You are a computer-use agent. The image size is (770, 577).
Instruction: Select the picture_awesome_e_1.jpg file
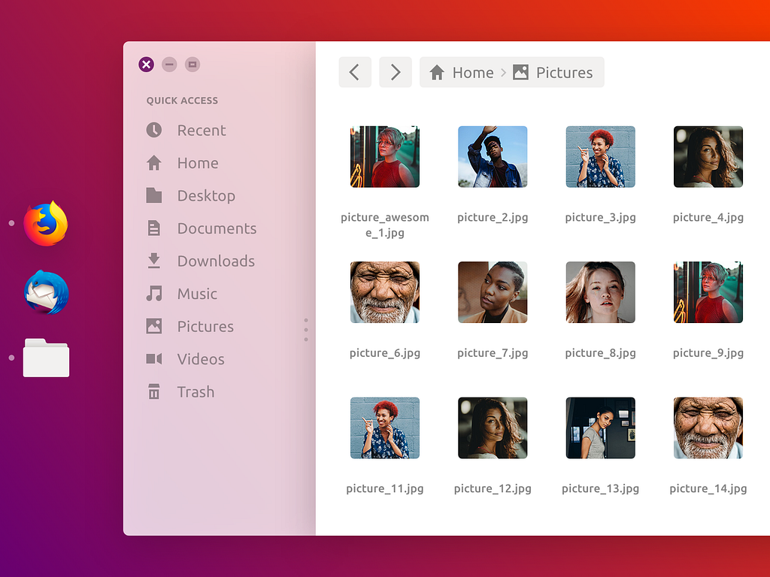click(x=384, y=156)
